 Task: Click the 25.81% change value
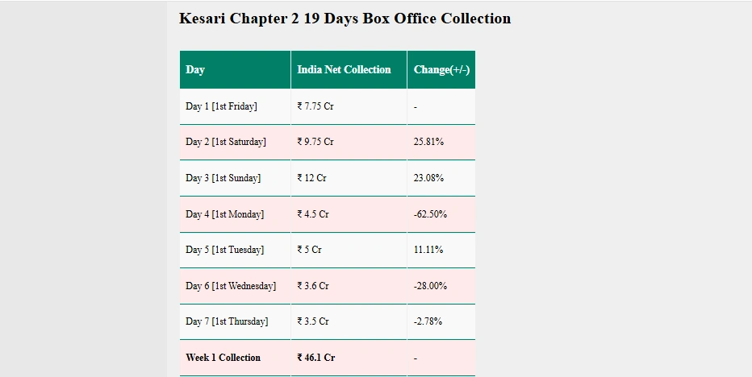point(428,142)
